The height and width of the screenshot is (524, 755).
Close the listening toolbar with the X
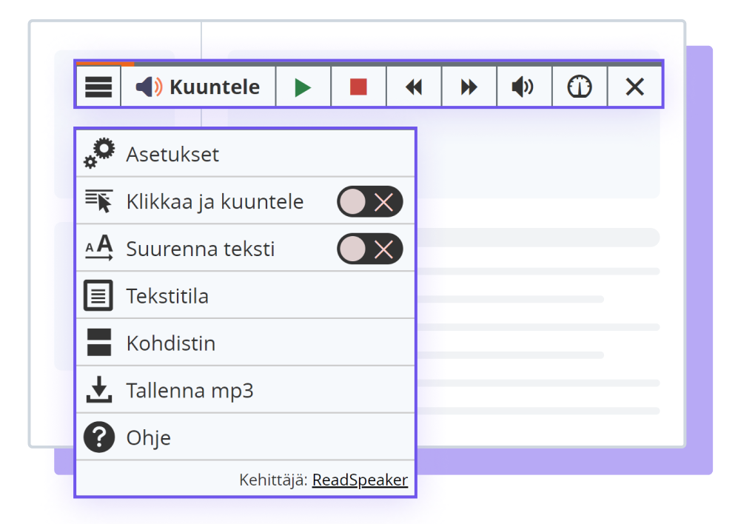coord(634,87)
